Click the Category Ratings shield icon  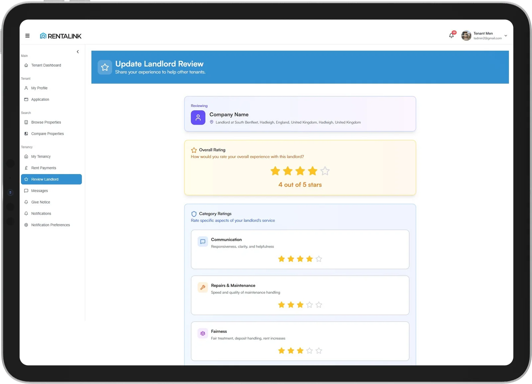point(194,214)
